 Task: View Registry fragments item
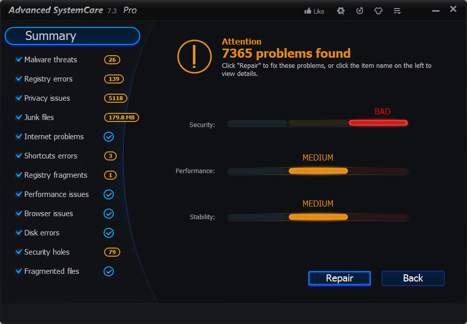pos(56,175)
